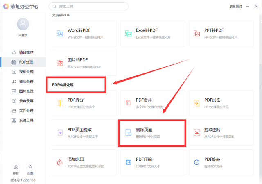262x184 pixels.
Task: Click the version text 版本号:1.22.8.163
Action: tap(23, 180)
